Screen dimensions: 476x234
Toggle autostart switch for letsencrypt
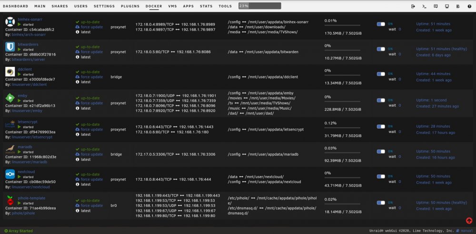[381, 127]
